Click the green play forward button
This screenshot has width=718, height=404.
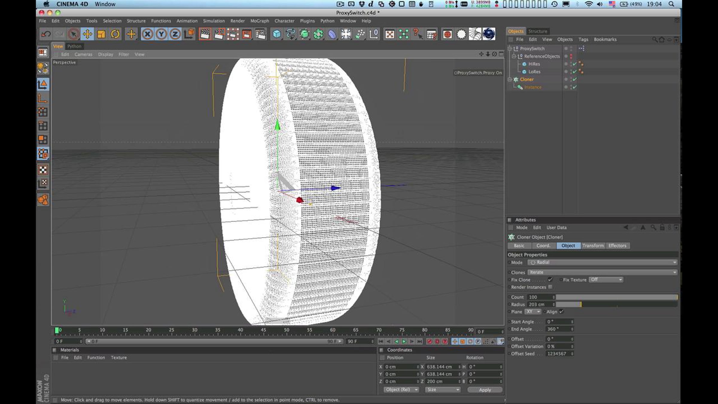404,341
